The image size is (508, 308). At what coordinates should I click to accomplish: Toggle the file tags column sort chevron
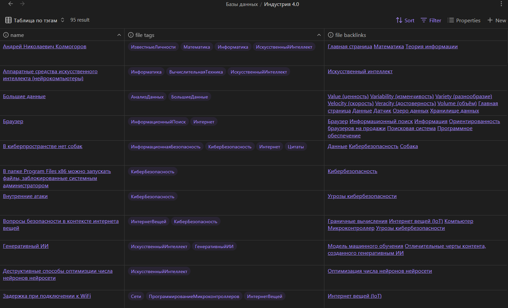319,35
